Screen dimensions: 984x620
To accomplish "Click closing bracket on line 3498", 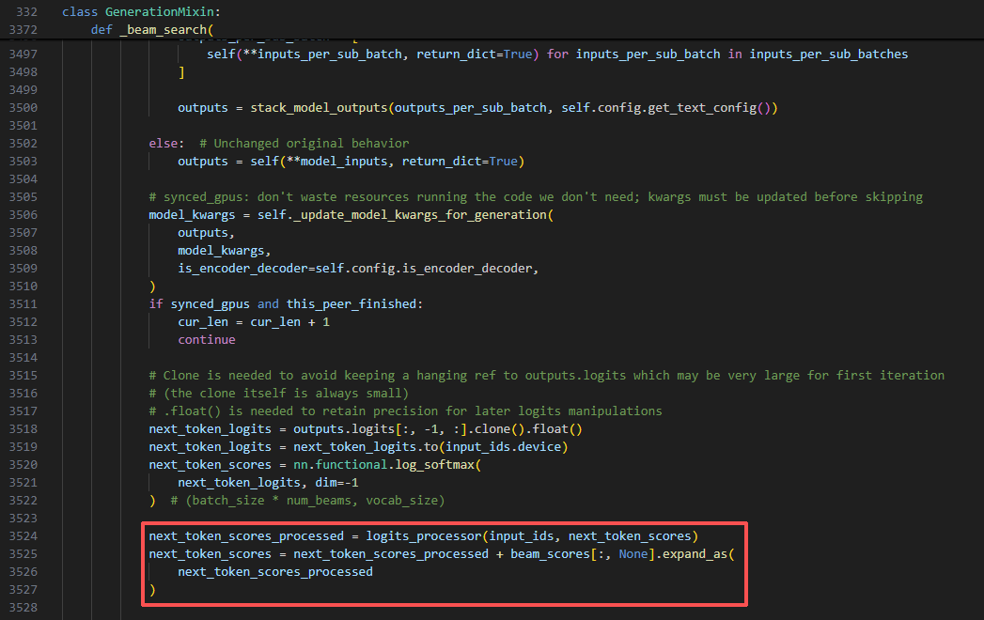I will click(181, 71).
